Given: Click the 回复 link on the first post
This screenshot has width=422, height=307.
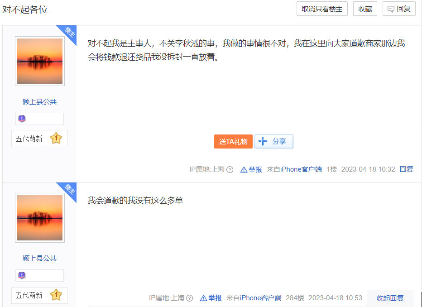Looking at the screenshot, I should [406, 169].
